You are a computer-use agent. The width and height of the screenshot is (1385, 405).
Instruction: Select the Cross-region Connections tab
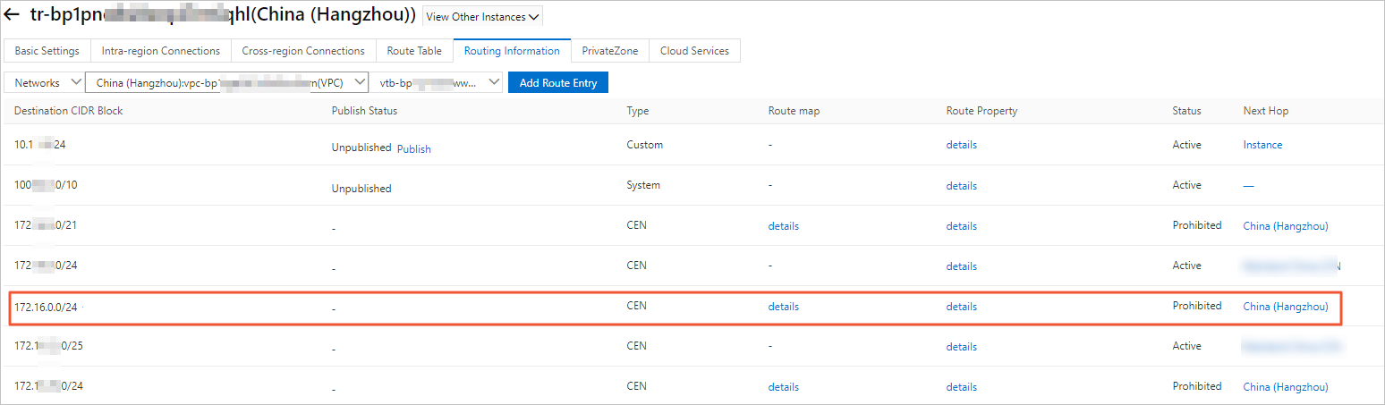[303, 51]
